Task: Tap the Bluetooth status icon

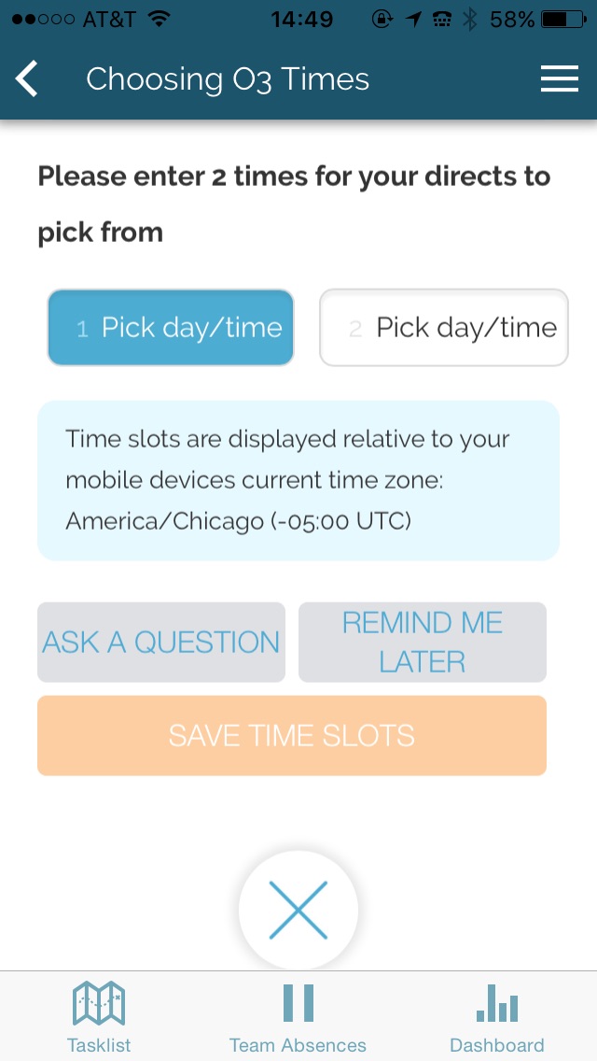Action: tap(470, 19)
